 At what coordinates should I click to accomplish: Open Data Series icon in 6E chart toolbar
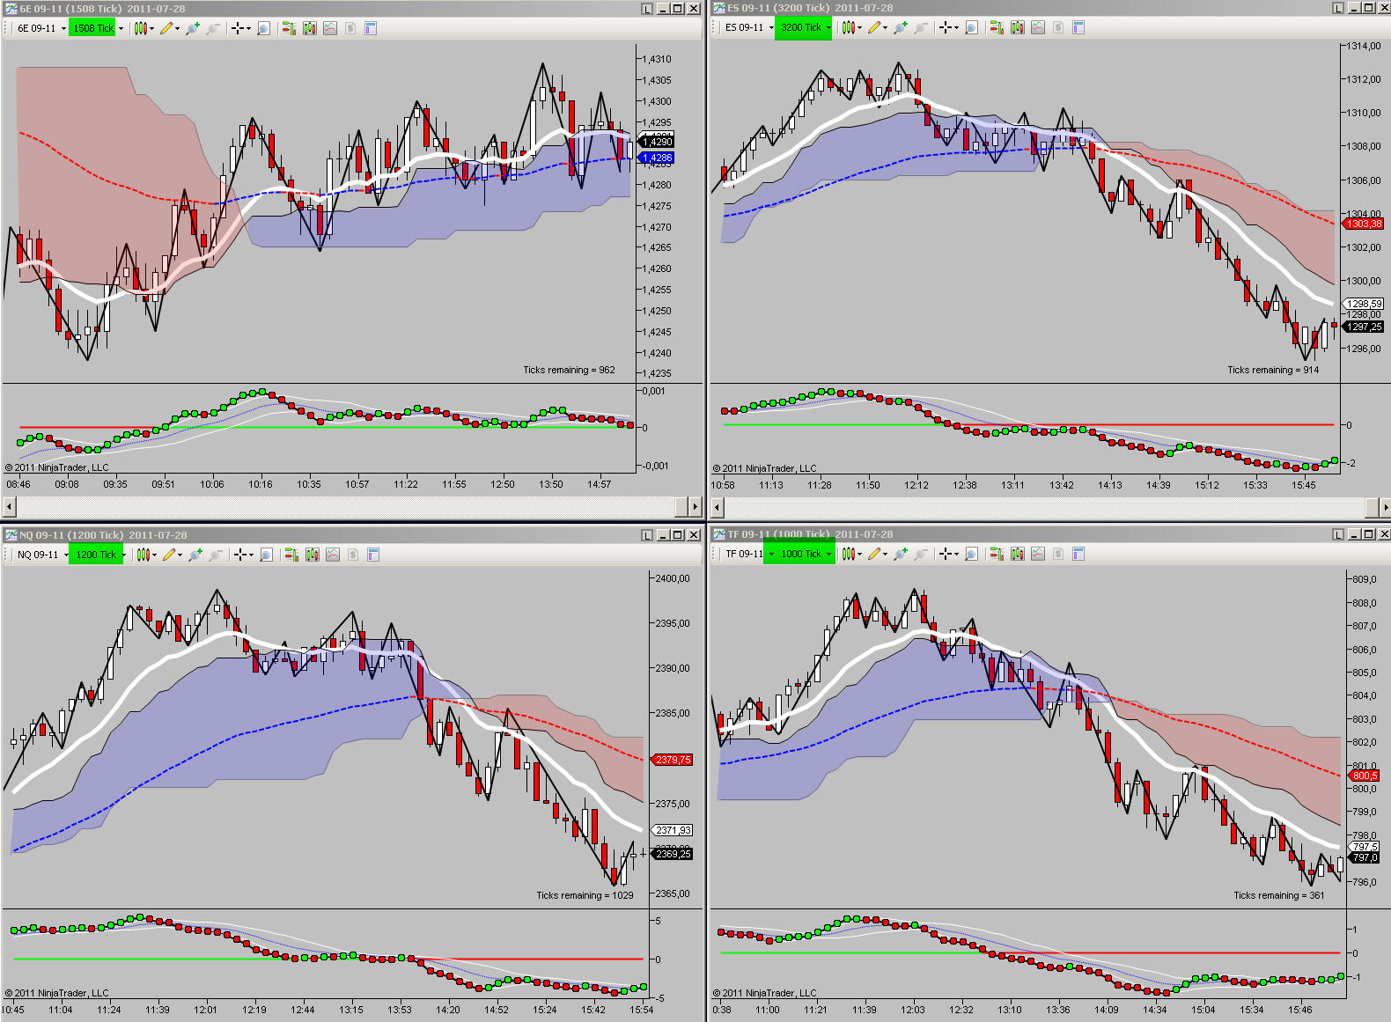tap(309, 28)
